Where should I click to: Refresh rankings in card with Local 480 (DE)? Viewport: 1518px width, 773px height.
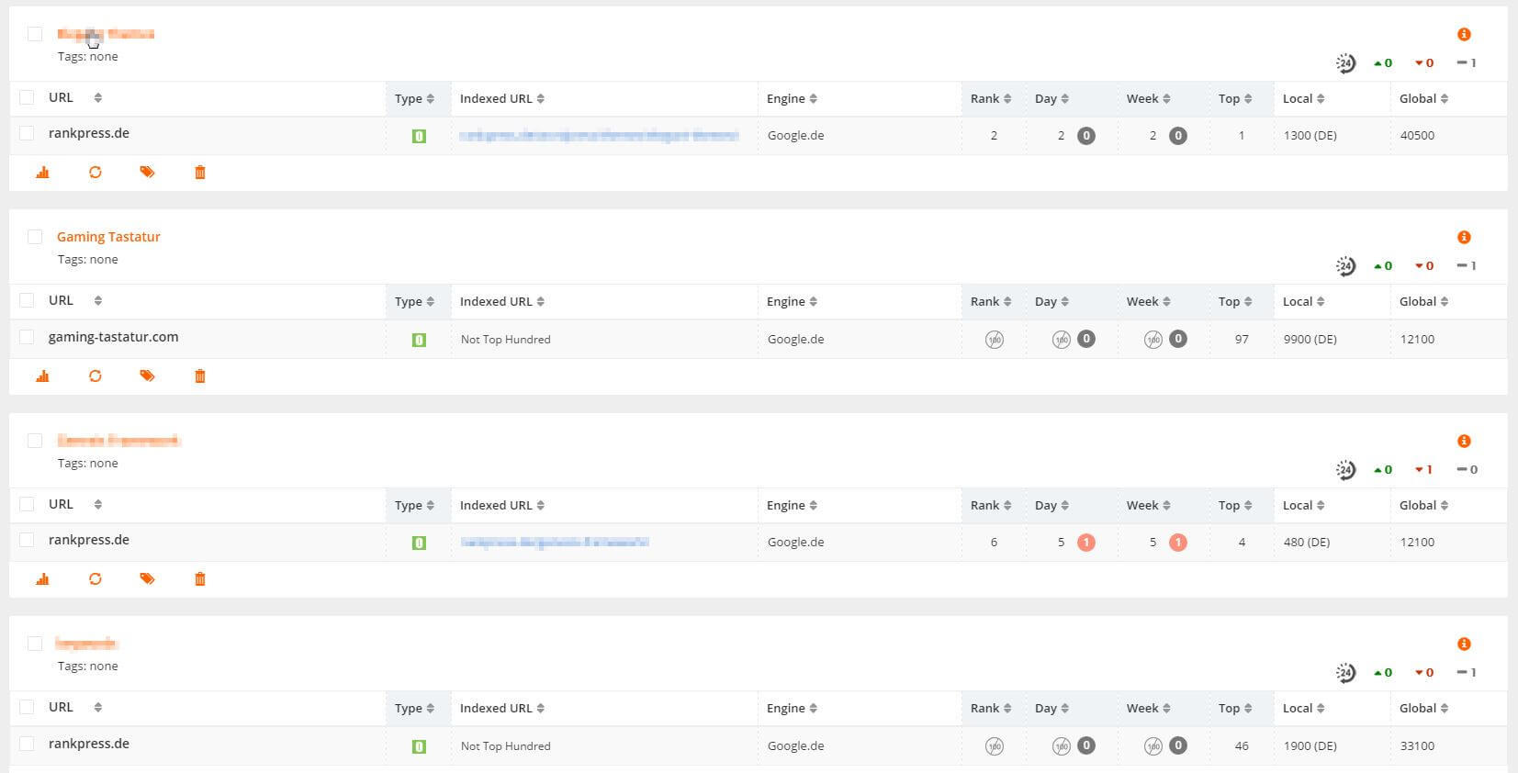(x=96, y=579)
